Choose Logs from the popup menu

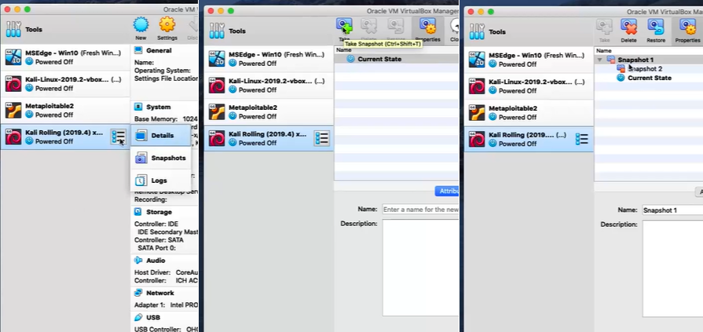(x=160, y=180)
